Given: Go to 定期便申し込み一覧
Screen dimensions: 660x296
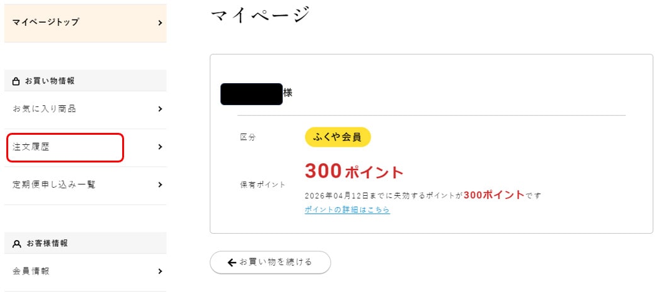Looking at the screenshot, I should tap(86, 185).
